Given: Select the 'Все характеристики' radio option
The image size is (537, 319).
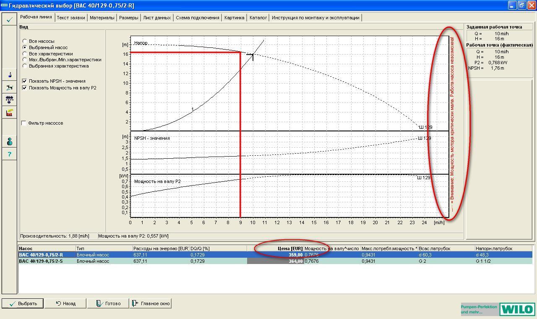Looking at the screenshot, I should pyautogui.click(x=25, y=54).
